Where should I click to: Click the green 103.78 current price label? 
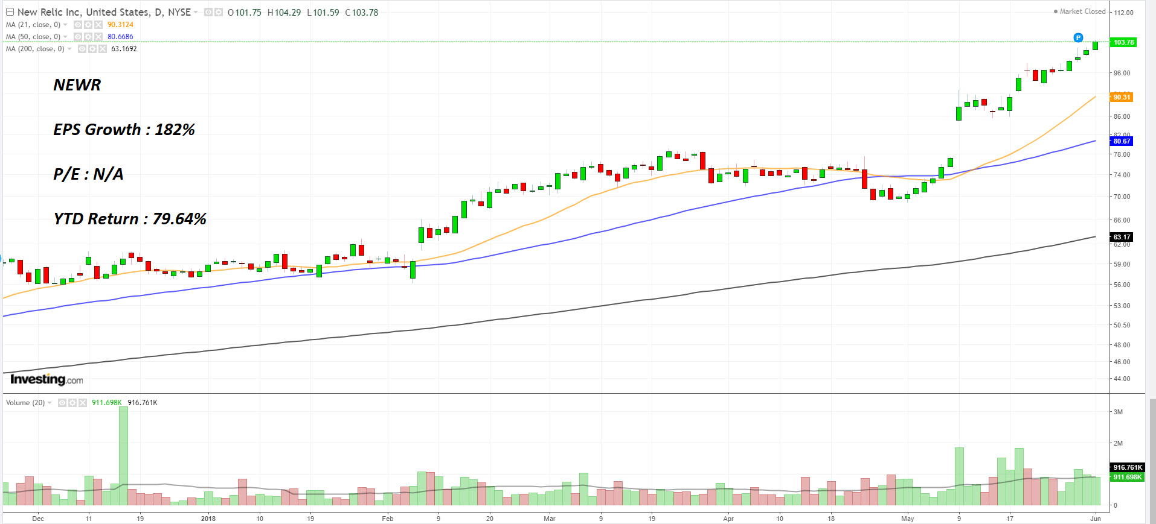point(1123,42)
